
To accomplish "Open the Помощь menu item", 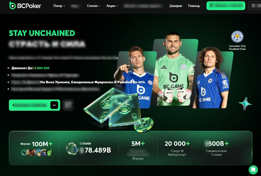I will coord(194,6).
